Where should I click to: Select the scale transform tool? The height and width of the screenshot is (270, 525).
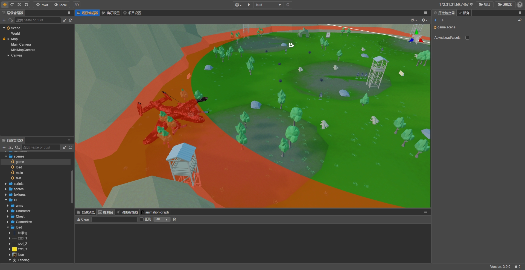[19, 5]
